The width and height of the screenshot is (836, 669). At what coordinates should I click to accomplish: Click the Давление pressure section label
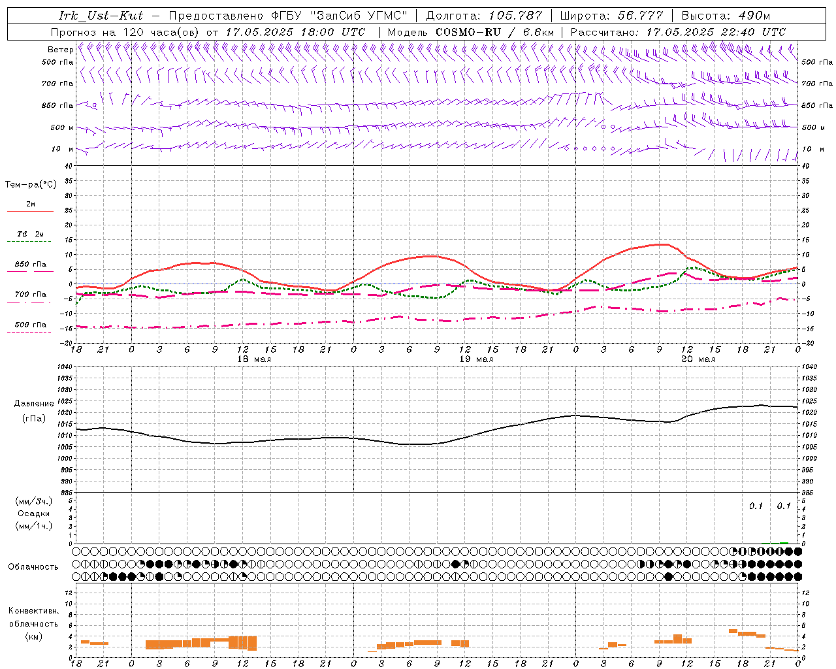click(x=34, y=404)
